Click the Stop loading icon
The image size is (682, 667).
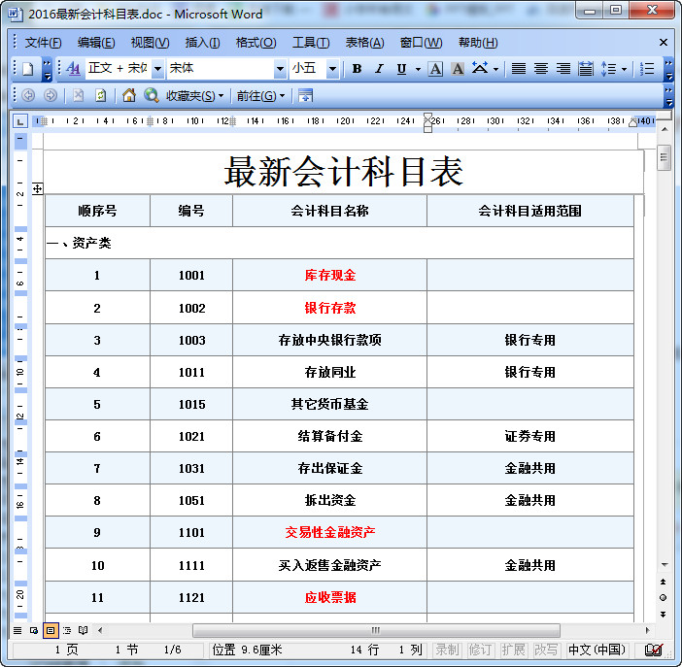click(x=79, y=95)
